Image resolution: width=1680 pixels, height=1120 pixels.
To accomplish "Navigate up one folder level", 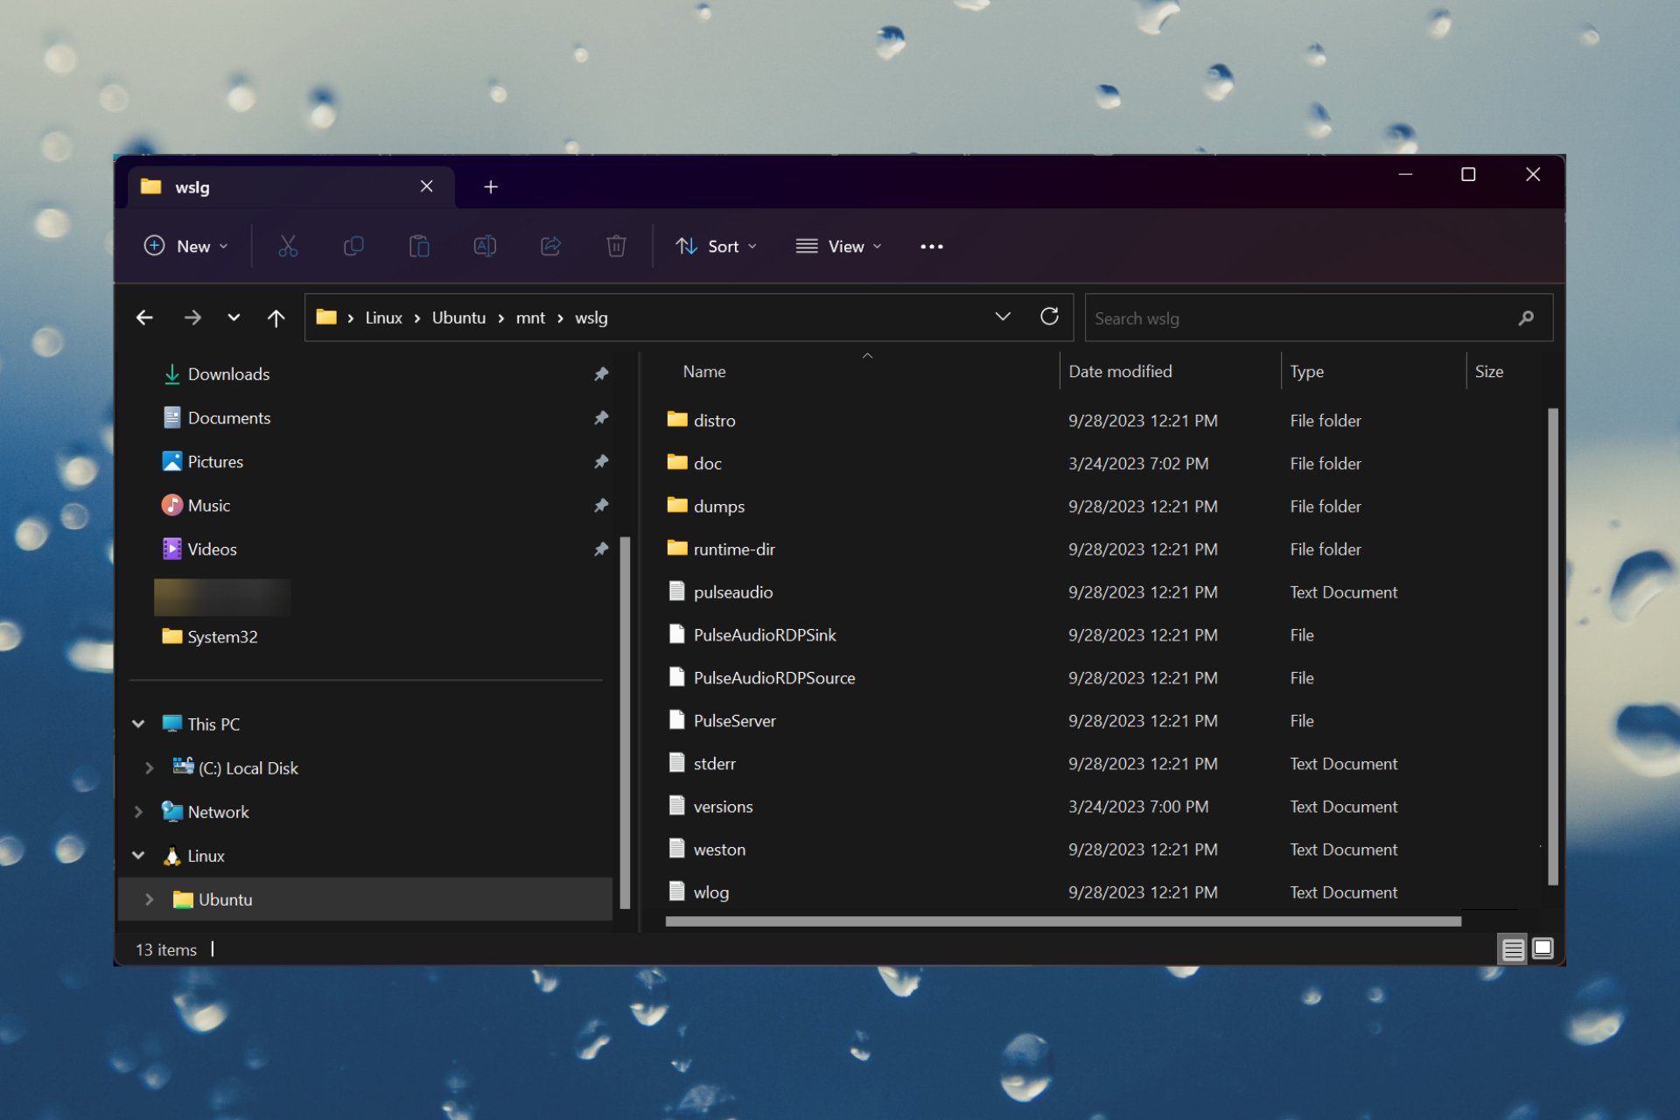I will click(276, 317).
